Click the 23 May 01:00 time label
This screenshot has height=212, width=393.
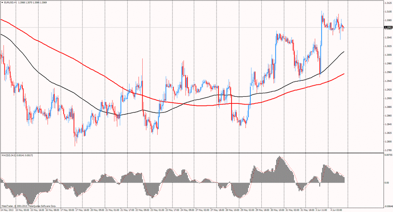[x=157, y=210]
